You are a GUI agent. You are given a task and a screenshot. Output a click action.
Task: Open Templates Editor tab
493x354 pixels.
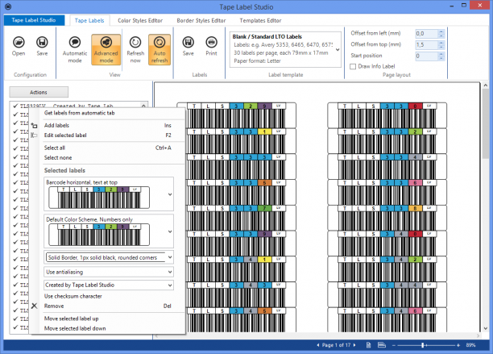(260, 20)
